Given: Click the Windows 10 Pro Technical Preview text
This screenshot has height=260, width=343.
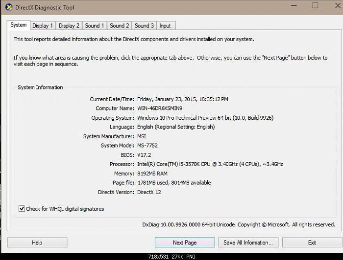Looking at the screenshot, I should tap(205, 118).
